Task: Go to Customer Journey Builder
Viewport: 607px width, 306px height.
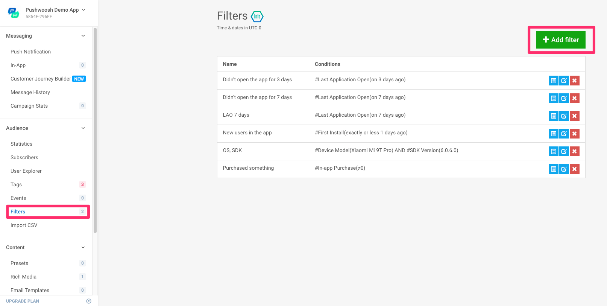Action: (x=41, y=79)
